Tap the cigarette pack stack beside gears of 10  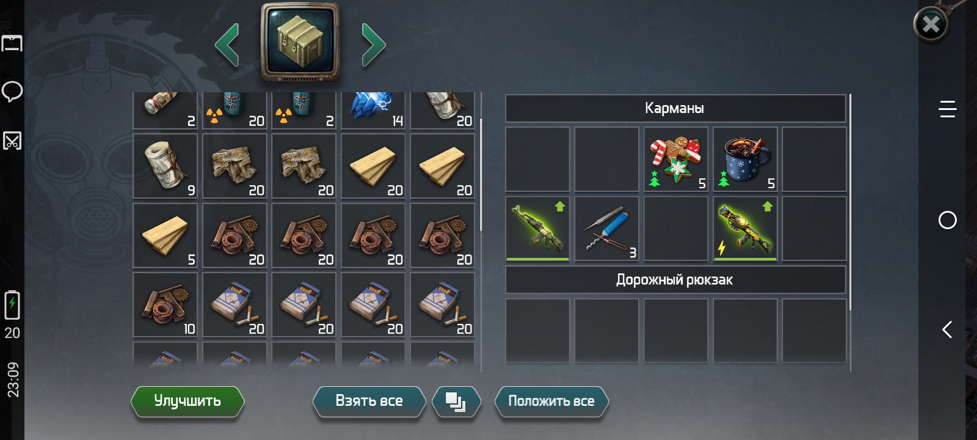coord(234,304)
